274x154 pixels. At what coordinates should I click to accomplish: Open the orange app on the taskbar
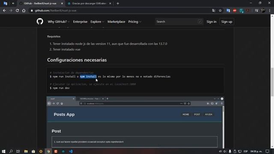(56, 151)
